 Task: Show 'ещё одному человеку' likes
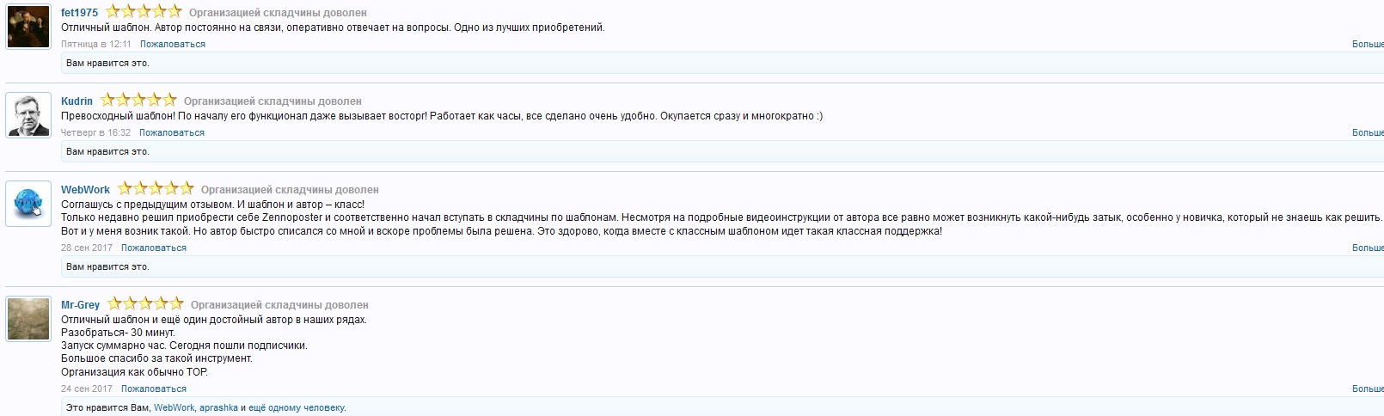point(297,407)
